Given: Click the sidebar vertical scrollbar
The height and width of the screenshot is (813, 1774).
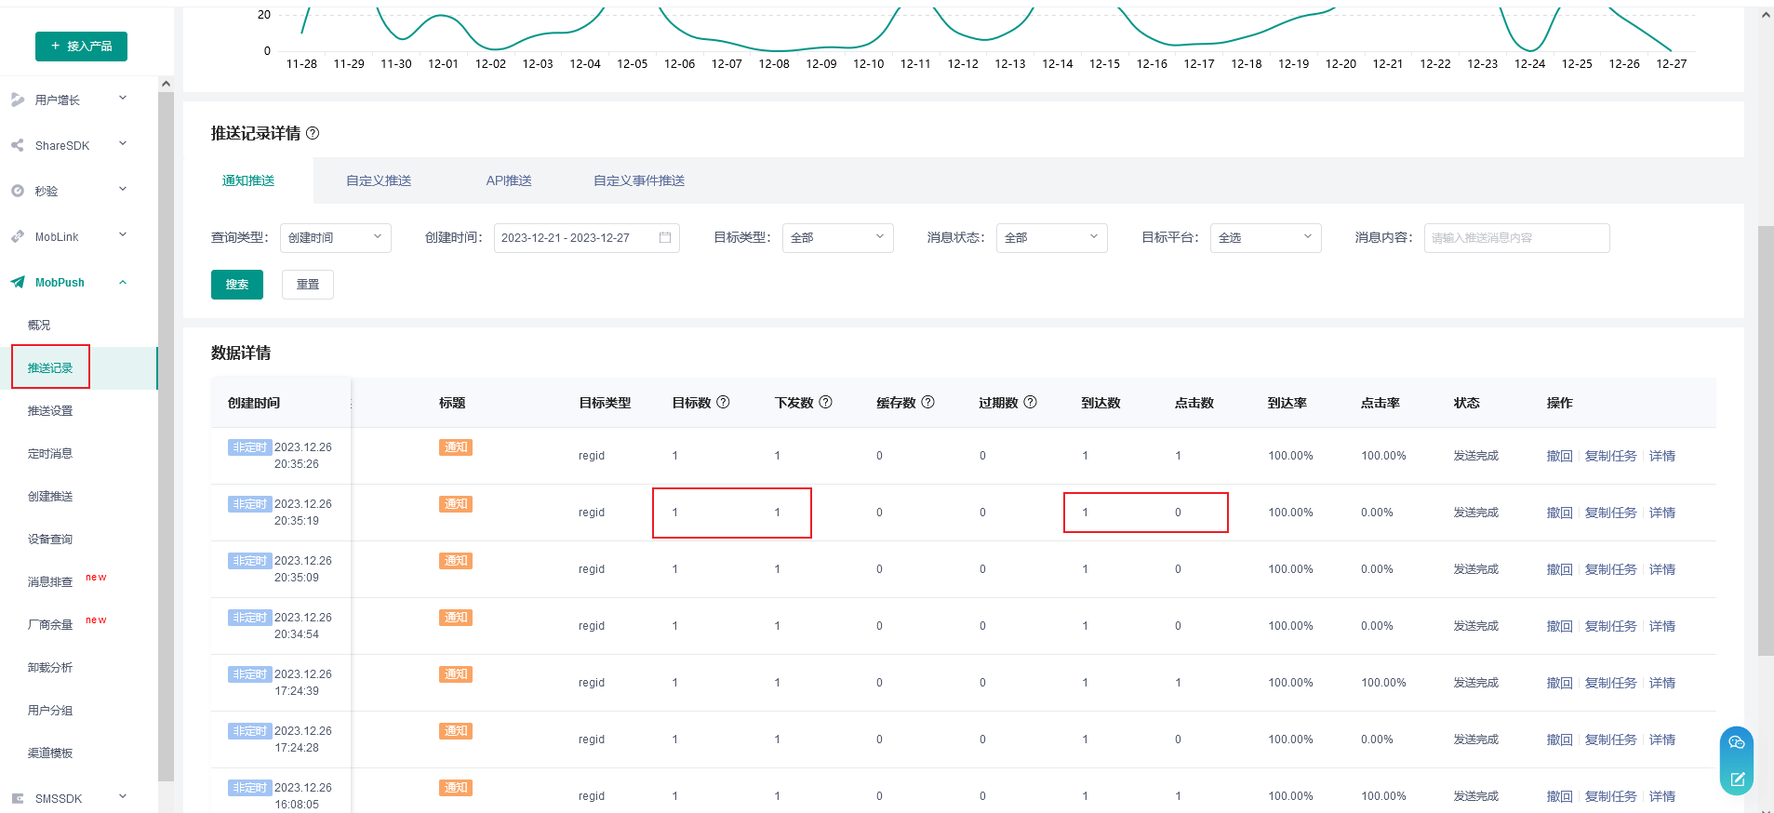Looking at the screenshot, I should 166,437.
